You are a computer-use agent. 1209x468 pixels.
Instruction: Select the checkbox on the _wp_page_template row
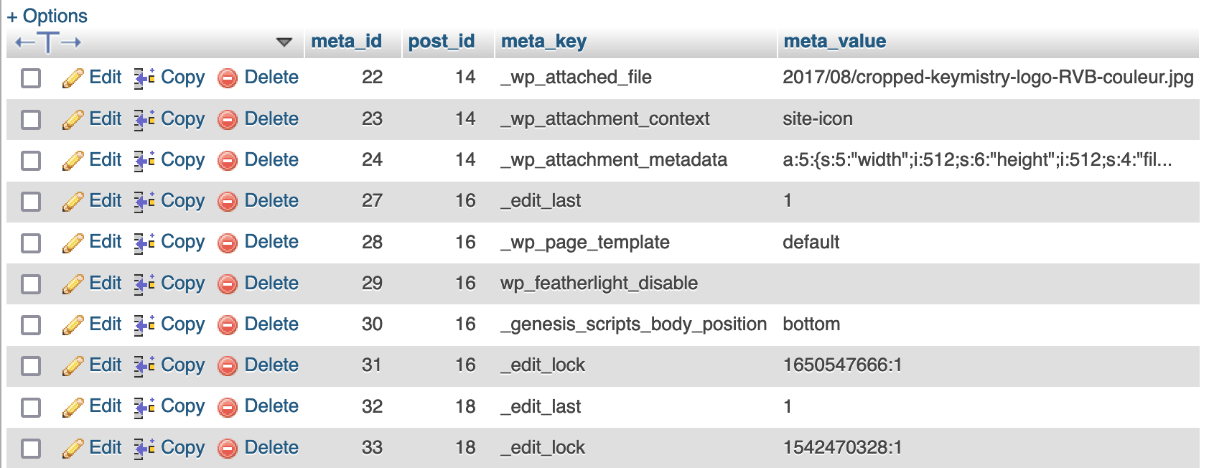[30, 243]
